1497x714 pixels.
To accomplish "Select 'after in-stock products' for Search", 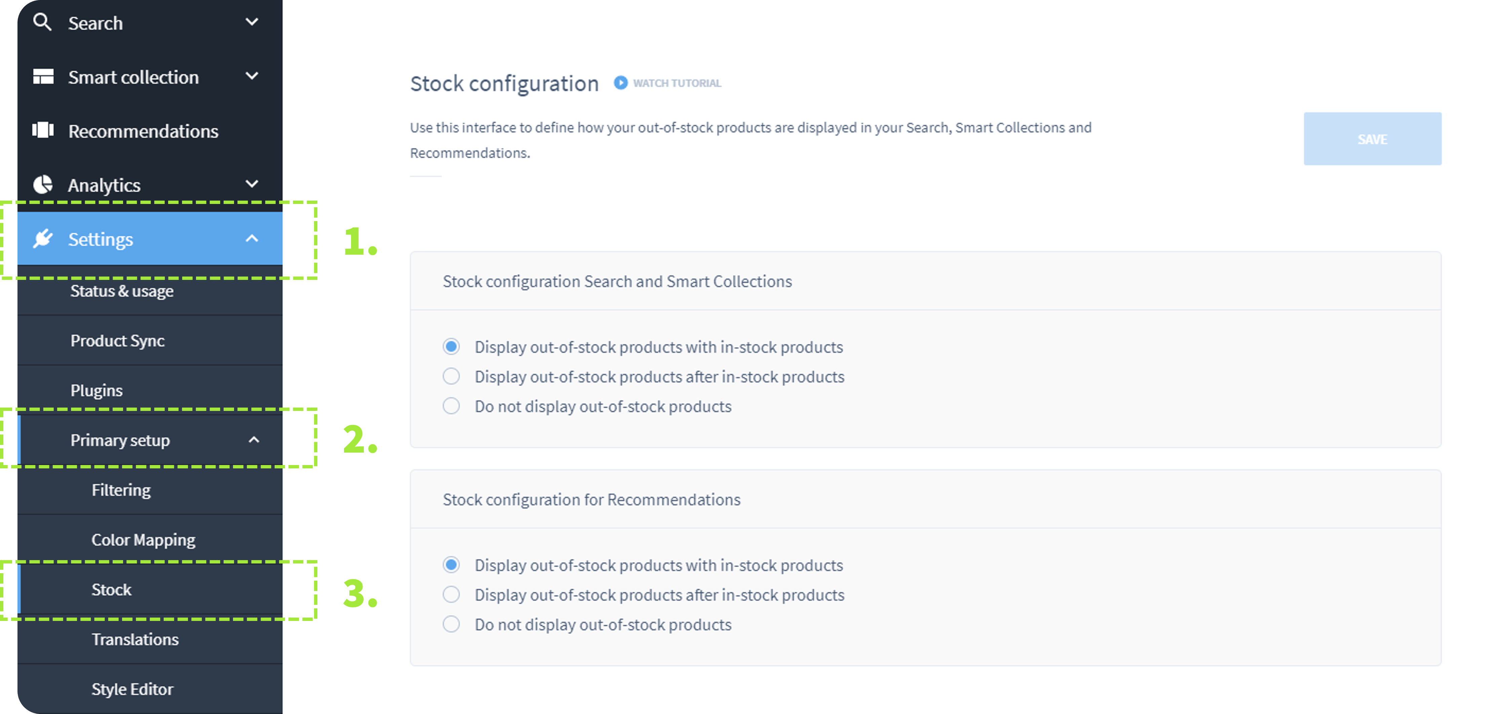I will (x=451, y=377).
